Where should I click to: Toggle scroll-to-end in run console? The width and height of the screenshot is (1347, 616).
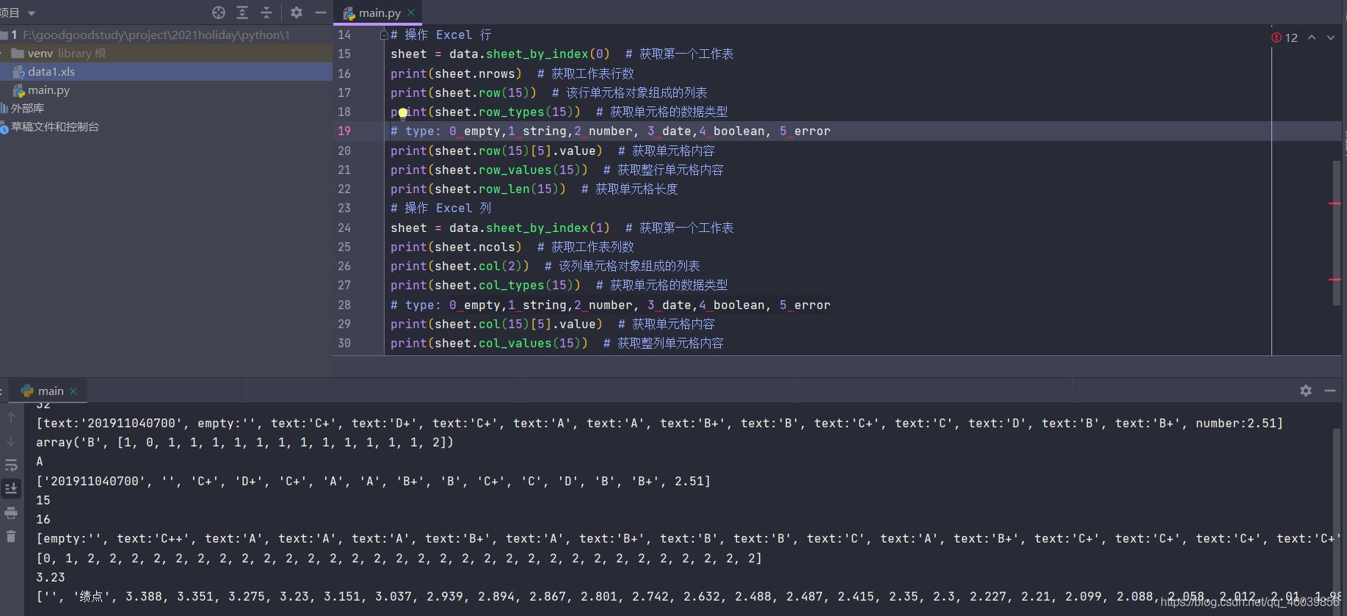click(11, 488)
